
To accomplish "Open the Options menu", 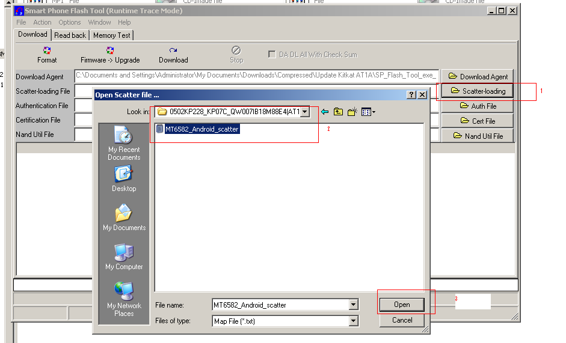I will point(70,22).
